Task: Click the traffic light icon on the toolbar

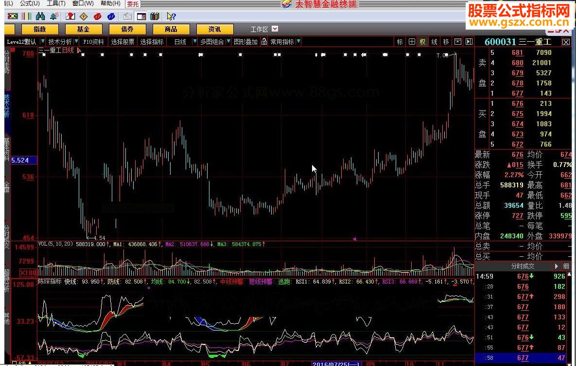Action: coord(13,17)
